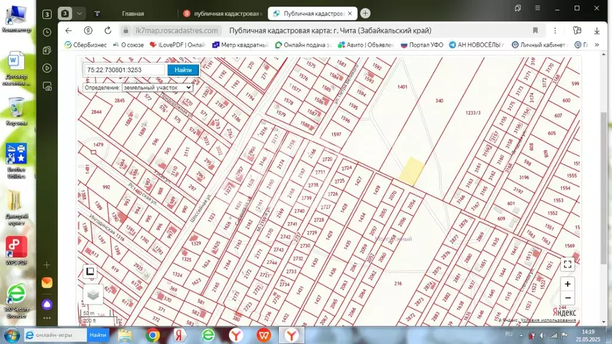Switch to публичная кадастровая Yandex search tab

[223, 14]
